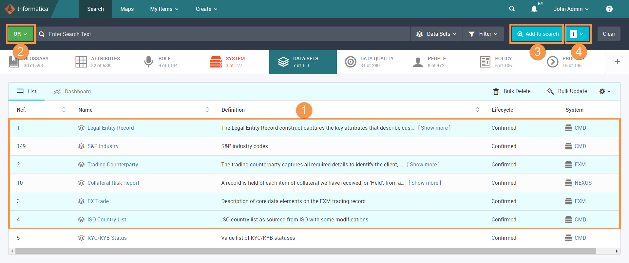
Task: Click the Bulk Update wand icon
Action: tap(550, 91)
